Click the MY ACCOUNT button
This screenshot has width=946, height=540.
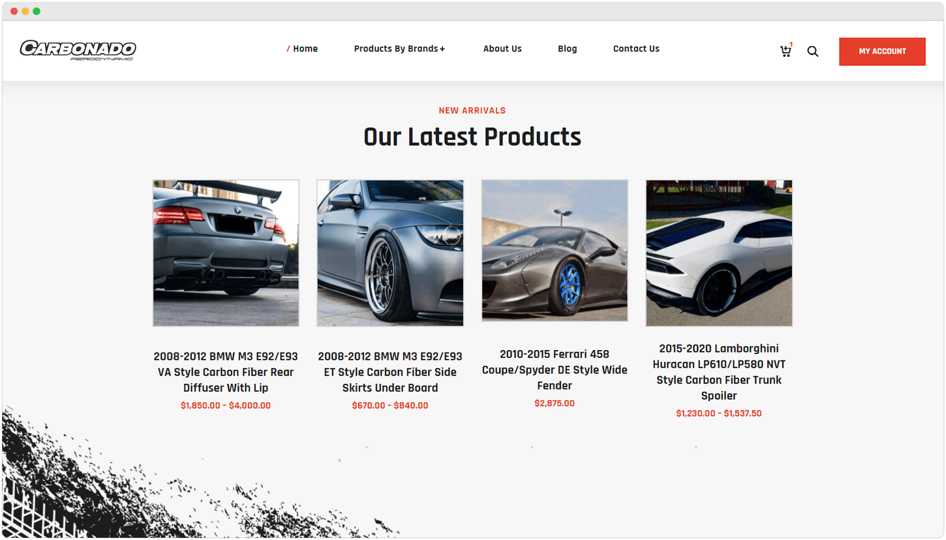tap(882, 52)
